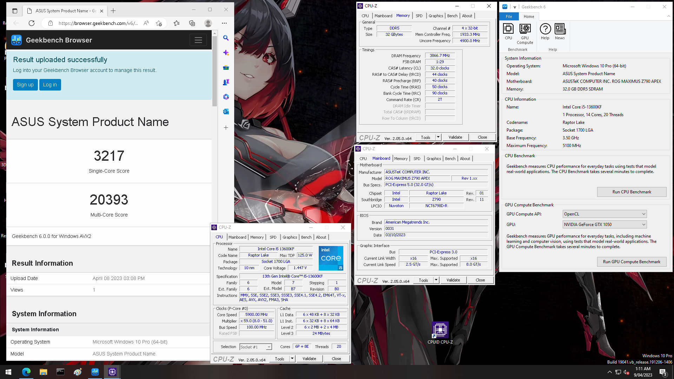Switch to SPD tab in CPU-Z Memory window
This screenshot has width=674, height=379.
coord(419,16)
